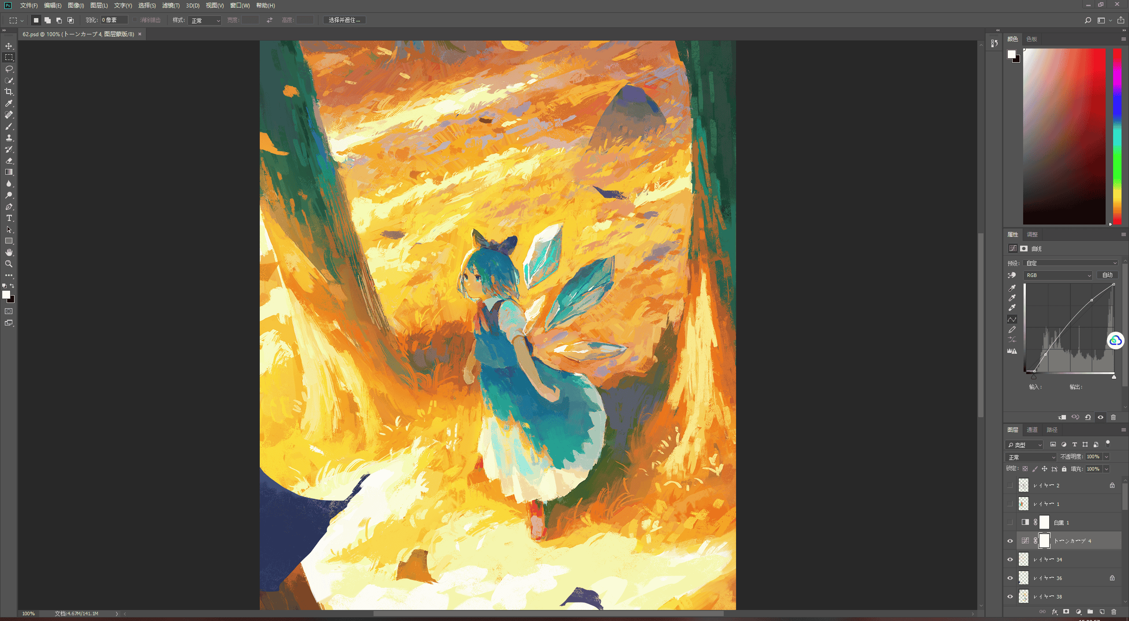Choose the draw-curve pencil in Curves panel
The image size is (1129, 621).
1012,329
